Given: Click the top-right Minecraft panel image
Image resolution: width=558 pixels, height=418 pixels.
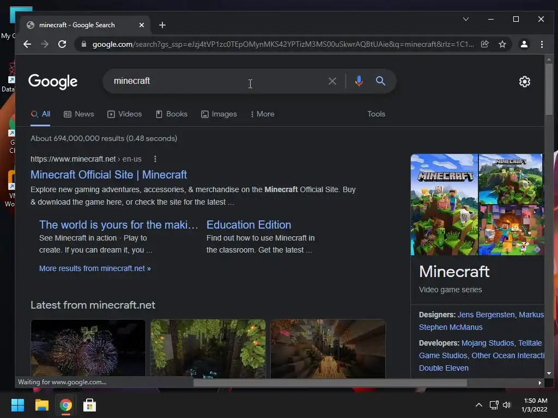Looking at the screenshot, I should coord(511,179).
